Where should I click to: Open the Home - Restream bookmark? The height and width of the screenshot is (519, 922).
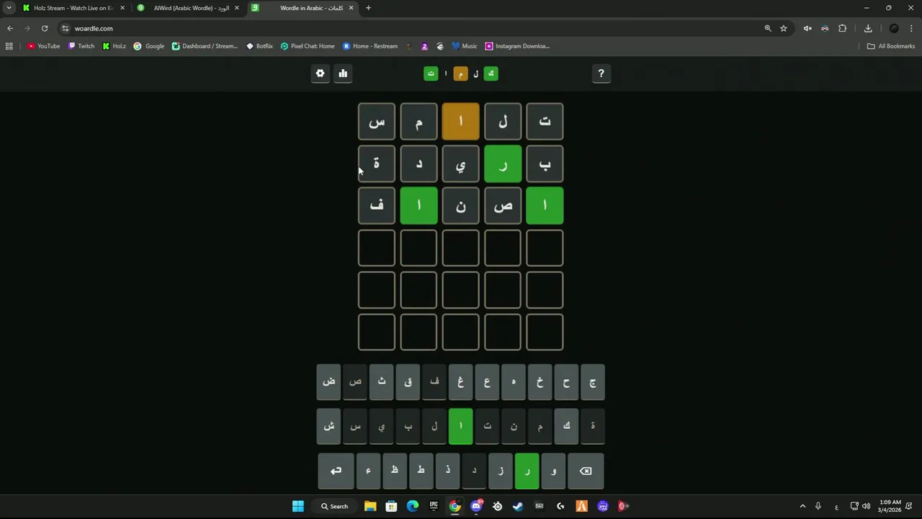coord(370,46)
